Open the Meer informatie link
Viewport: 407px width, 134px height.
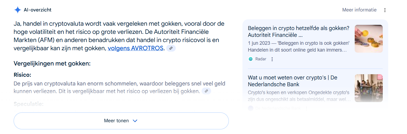coord(359,10)
